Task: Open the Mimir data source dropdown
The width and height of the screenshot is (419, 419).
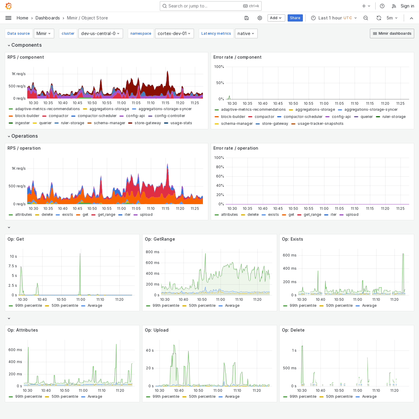Action: (44, 34)
